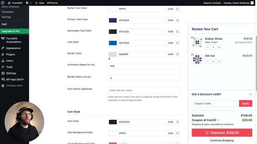The image size is (257, 144).
Task: Edit the Link Color hex value
Action: pyautogui.click(x=142, y=43)
